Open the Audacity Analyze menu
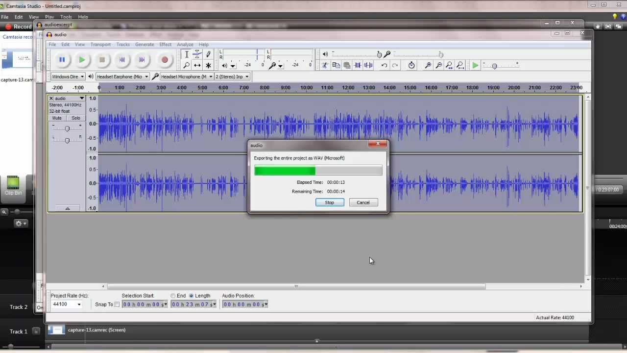 pos(185,45)
